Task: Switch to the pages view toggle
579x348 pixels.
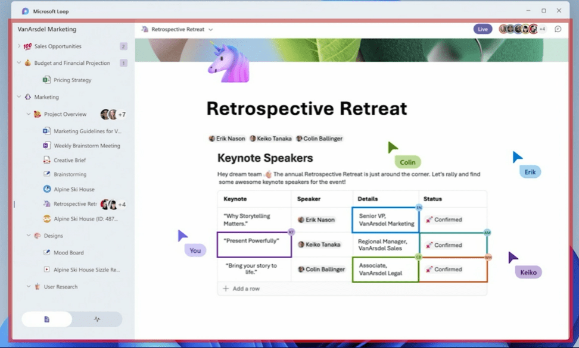Action: pos(47,319)
